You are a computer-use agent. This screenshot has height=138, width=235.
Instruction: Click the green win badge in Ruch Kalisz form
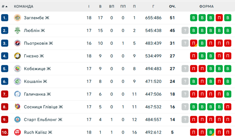pos(210,132)
